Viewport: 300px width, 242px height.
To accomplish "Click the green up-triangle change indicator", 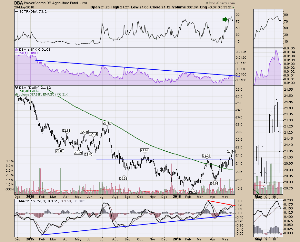I will (x=234, y=7).
